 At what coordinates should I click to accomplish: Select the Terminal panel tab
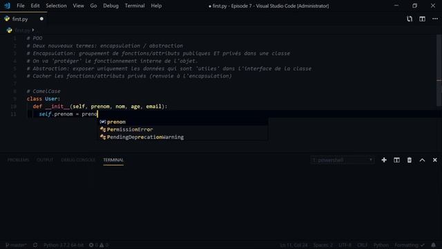[x=113, y=160]
